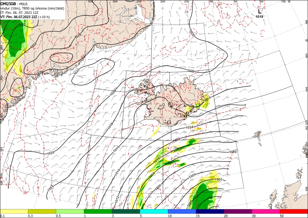Click the 'L' low pressure marker
Image resolution: width=308 pixels, height=218 pixels.
(259, 12)
